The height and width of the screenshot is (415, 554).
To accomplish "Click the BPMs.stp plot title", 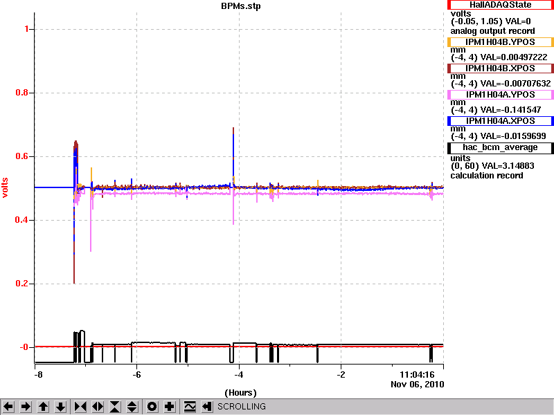I will coord(240,6).
